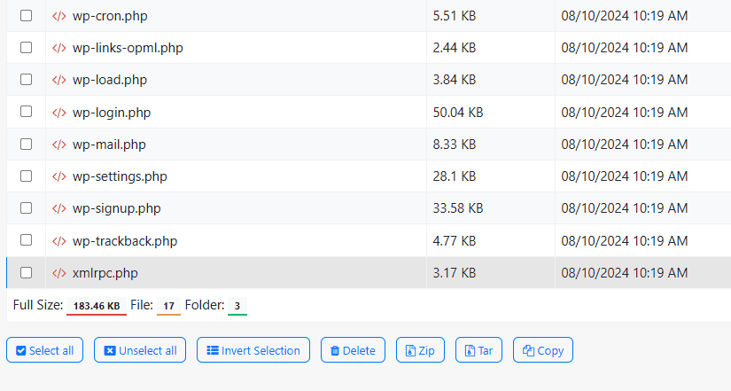Open the wp-login.php file name link
Viewport: 731px width, 391px height.
click(112, 113)
